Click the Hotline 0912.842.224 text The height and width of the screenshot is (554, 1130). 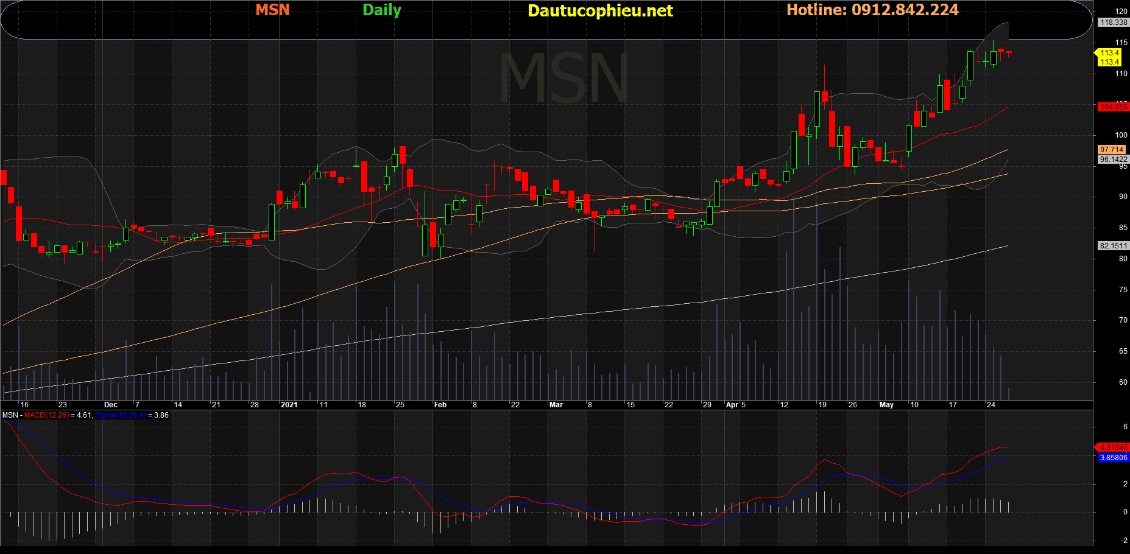(872, 10)
